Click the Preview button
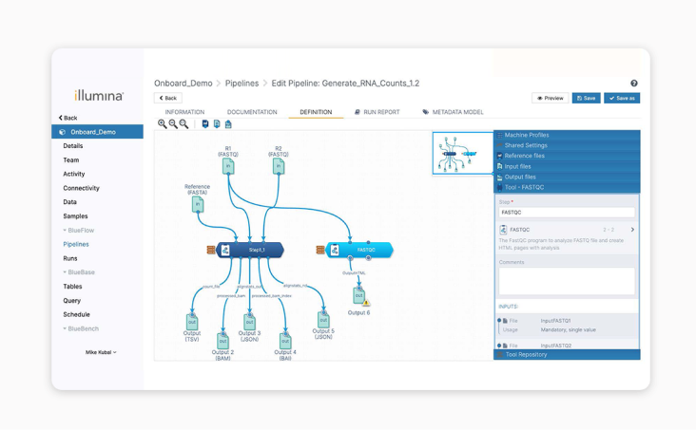696x430 pixels. [x=550, y=98]
